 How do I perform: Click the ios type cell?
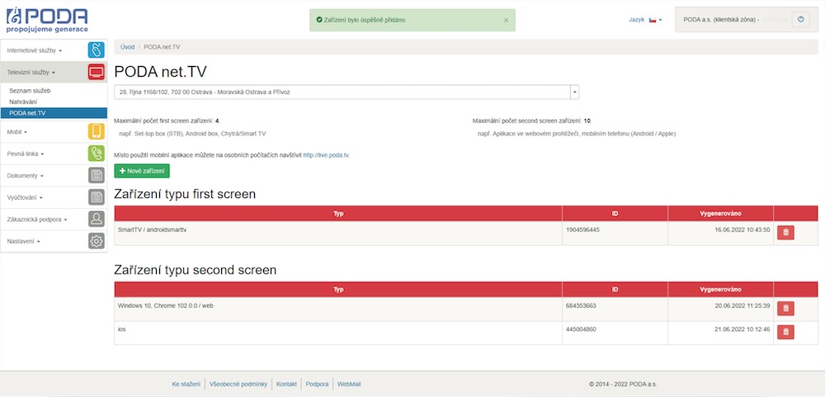pyautogui.click(x=337, y=333)
